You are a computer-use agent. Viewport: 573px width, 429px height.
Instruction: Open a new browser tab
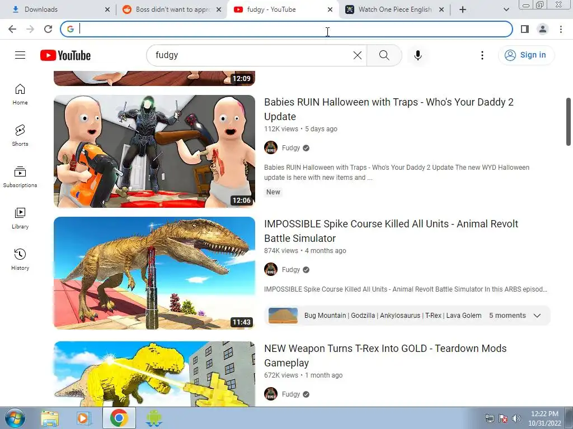(x=463, y=9)
